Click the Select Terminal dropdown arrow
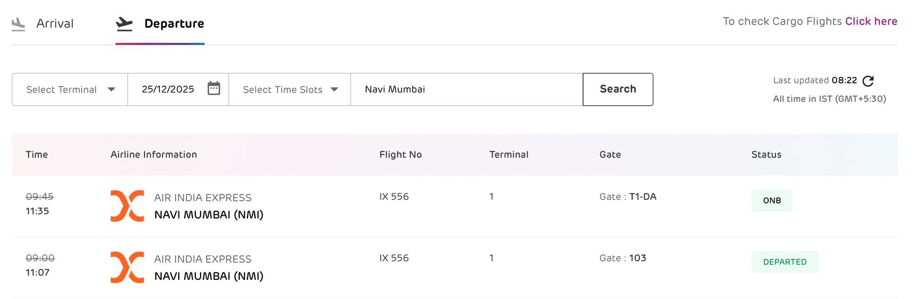The image size is (913, 299). [112, 90]
